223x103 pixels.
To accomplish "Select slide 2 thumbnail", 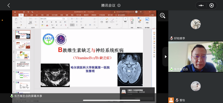I will (x=23, y=45).
